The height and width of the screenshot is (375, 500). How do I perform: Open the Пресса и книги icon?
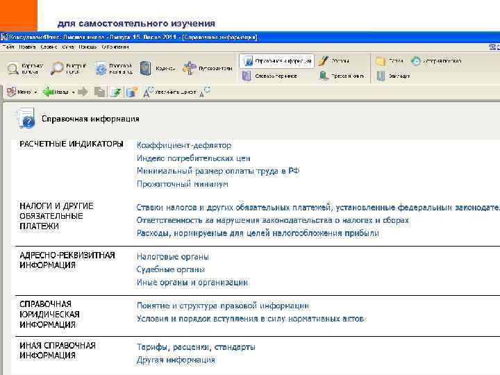[x=324, y=76]
